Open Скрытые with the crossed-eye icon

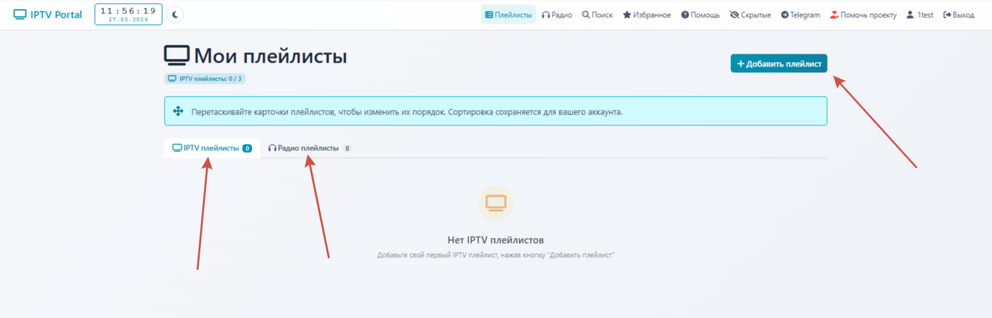(750, 15)
